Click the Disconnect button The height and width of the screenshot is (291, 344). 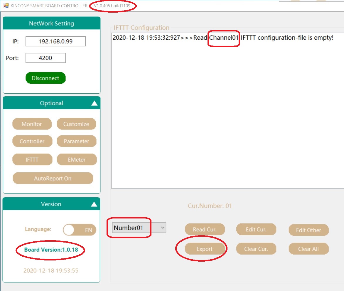[x=45, y=78]
